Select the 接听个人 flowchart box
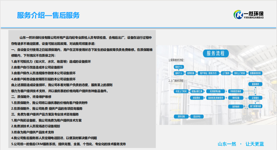Screen dimensions: 277x150 point(179,73)
